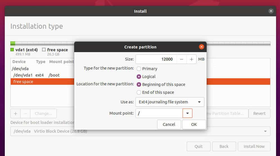Choose Beginning of this space location

pos(139,84)
